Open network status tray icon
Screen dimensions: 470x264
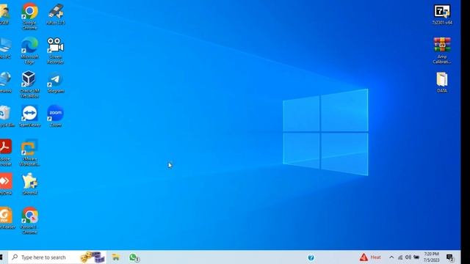400,257
